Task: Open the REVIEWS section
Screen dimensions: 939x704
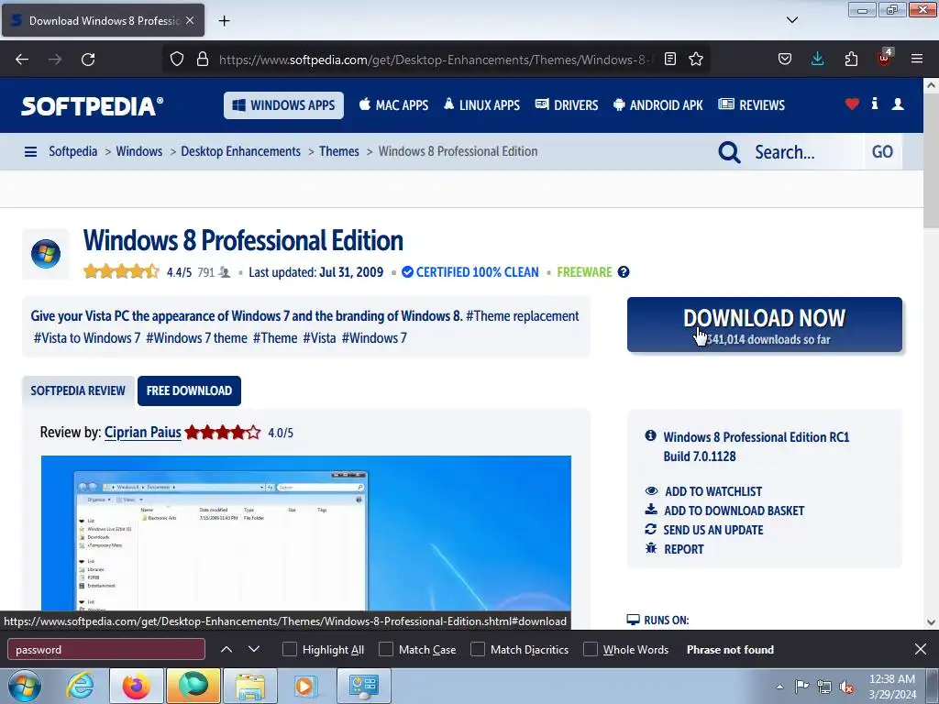Action: tap(752, 105)
